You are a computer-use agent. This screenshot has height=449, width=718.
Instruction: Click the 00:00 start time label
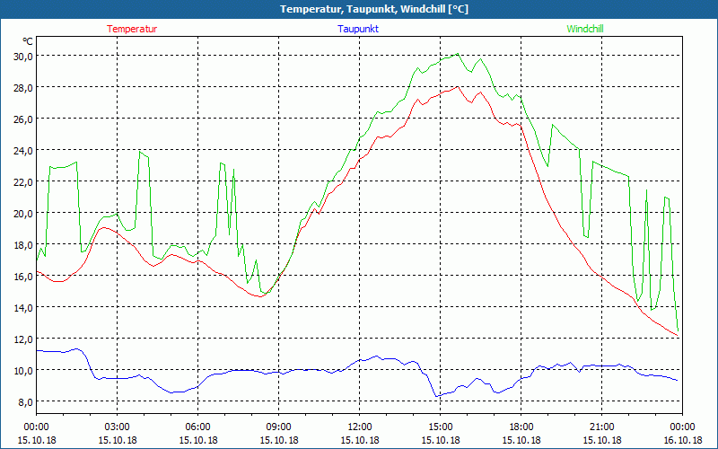pos(37,427)
